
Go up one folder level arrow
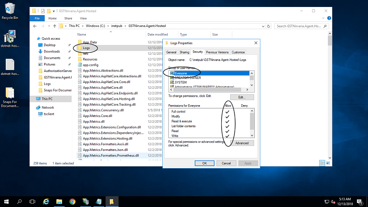pyautogui.click(x=54, y=26)
